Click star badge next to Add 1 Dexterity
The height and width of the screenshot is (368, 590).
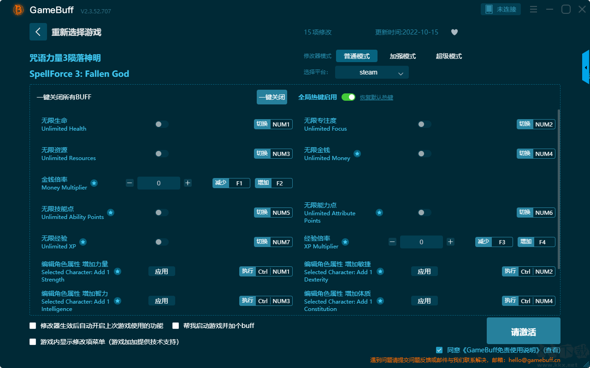click(380, 271)
